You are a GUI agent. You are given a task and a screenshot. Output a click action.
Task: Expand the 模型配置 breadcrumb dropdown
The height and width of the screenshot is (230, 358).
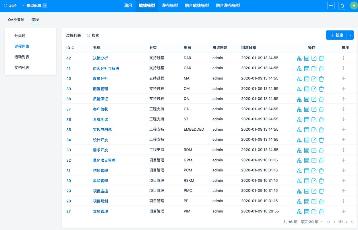(x=45, y=5)
